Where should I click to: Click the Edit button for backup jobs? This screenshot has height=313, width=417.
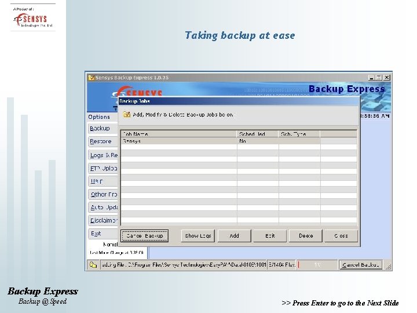270,236
